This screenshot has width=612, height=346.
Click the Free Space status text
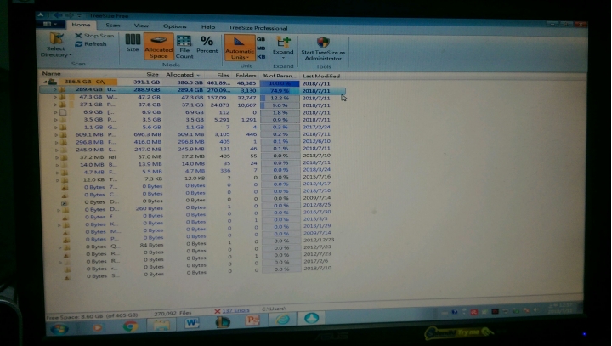92,316
